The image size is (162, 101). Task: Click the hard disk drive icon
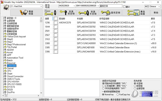click(6, 7)
